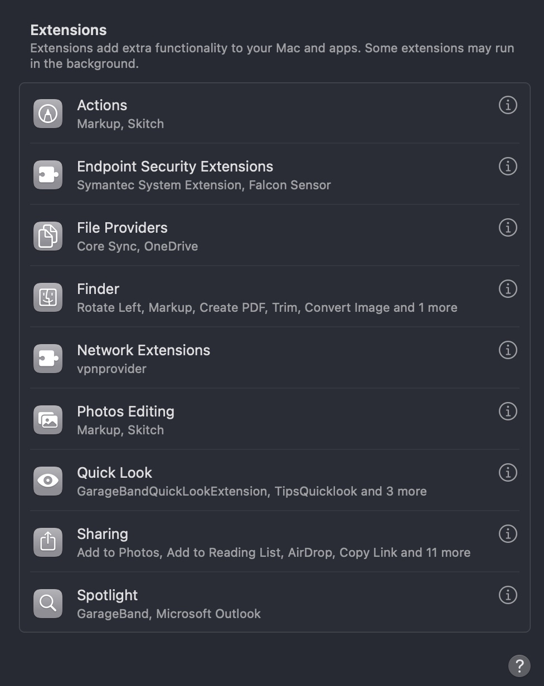The image size is (544, 686).
Task: Open the help question mark button
Action: (x=519, y=665)
